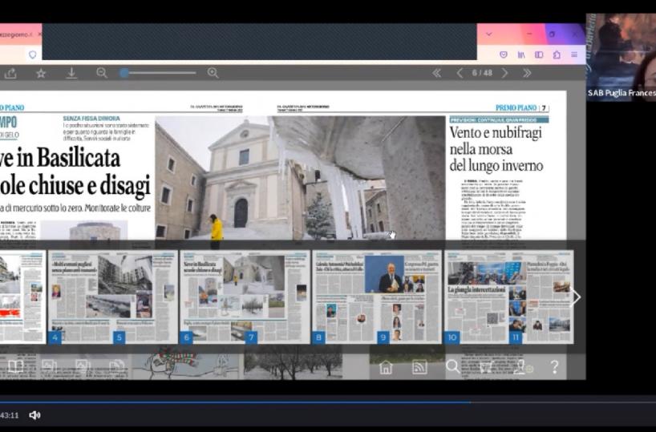
Task: Open the Firefox library icon
Action: click(x=521, y=55)
